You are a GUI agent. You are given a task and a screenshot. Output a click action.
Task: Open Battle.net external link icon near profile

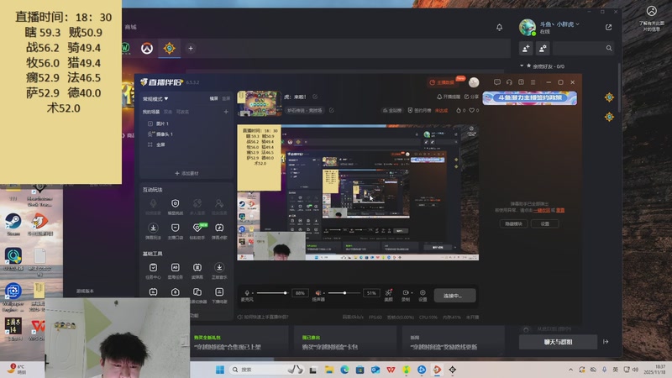[x=608, y=27]
